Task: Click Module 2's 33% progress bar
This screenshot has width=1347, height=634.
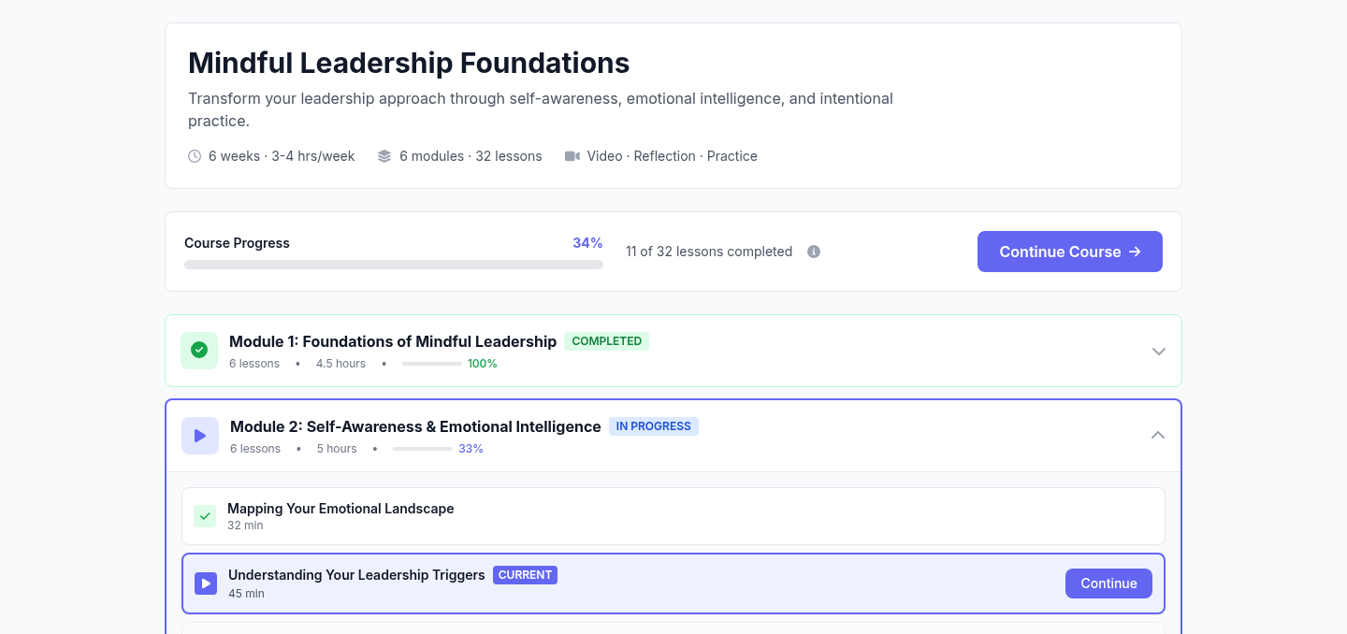Action: tap(423, 449)
